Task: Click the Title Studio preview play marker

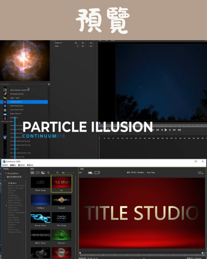Action: [80, 253]
